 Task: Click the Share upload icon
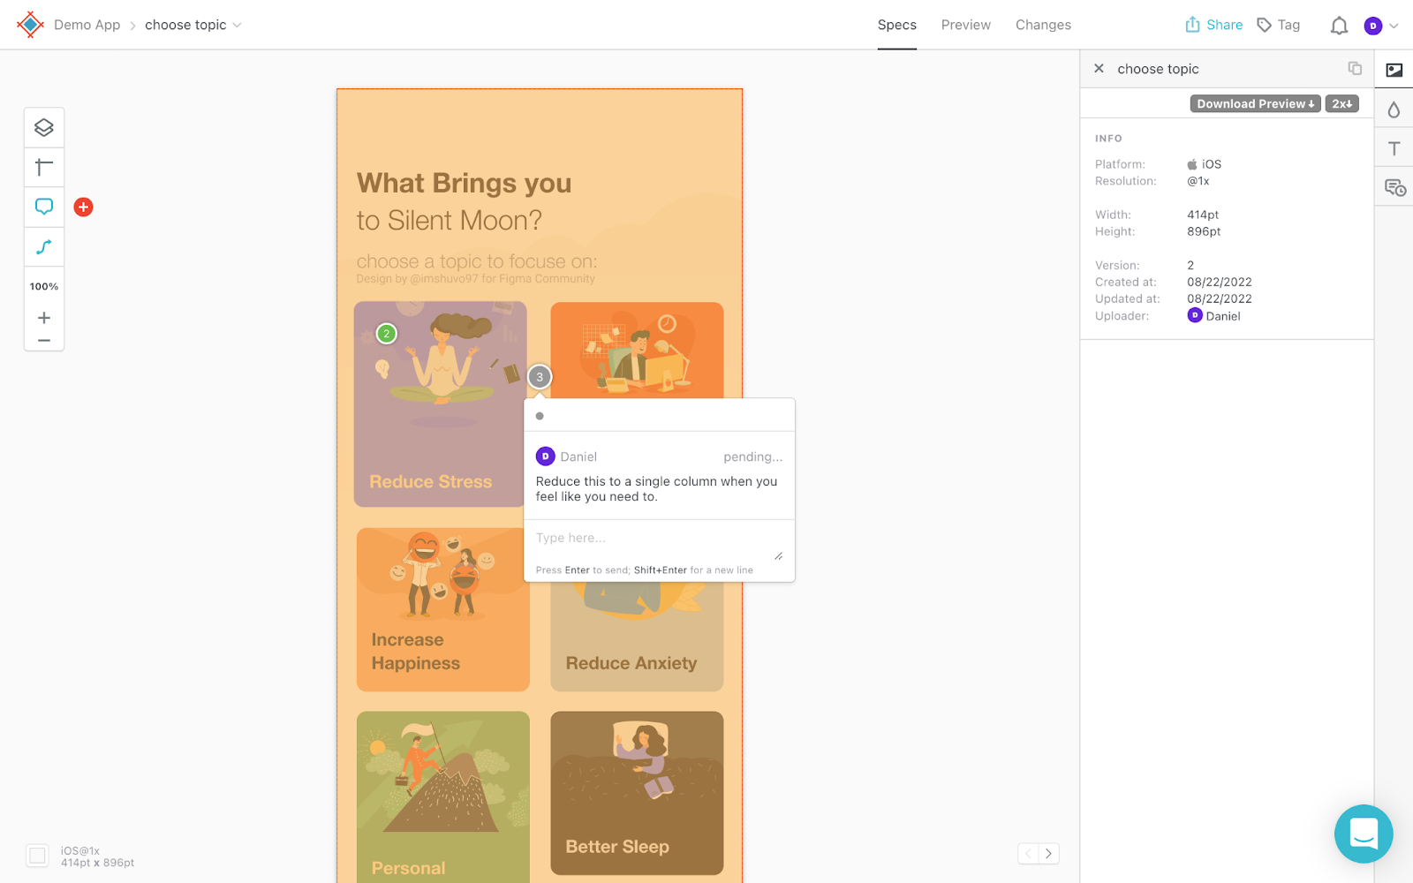(x=1192, y=25)
